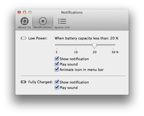The image size is (144, 116).
Task: Click the battery capacity slider thumb
Action: (x=94, y=46)
